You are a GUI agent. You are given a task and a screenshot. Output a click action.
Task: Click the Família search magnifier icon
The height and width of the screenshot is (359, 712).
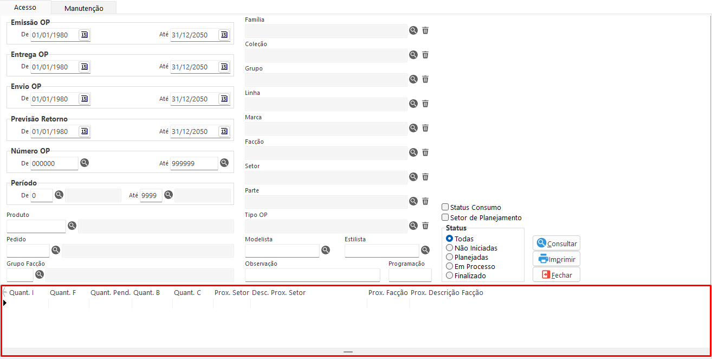point(413,30)
